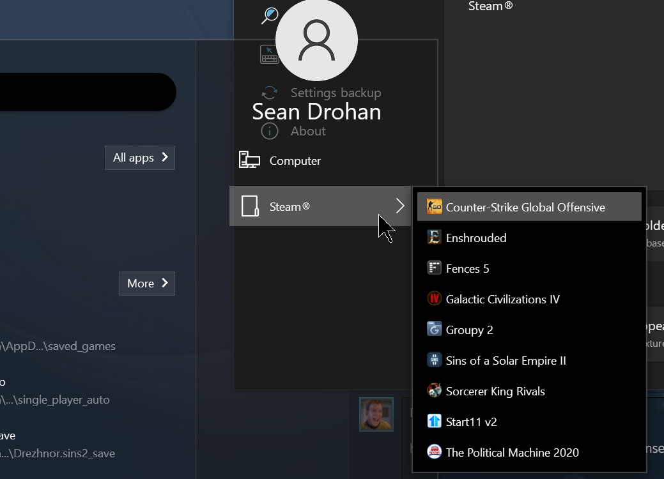The image size is (664, 479).
Task: Select the Start11 v2 arrow icon
Action: [x=434, y=421]
